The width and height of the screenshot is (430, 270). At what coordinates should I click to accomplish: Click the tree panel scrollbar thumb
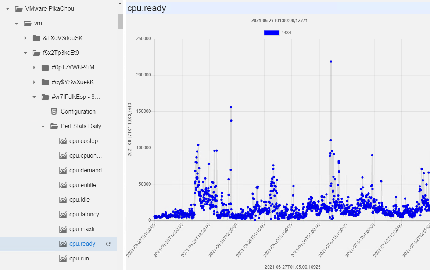click(x=120, y=21)
